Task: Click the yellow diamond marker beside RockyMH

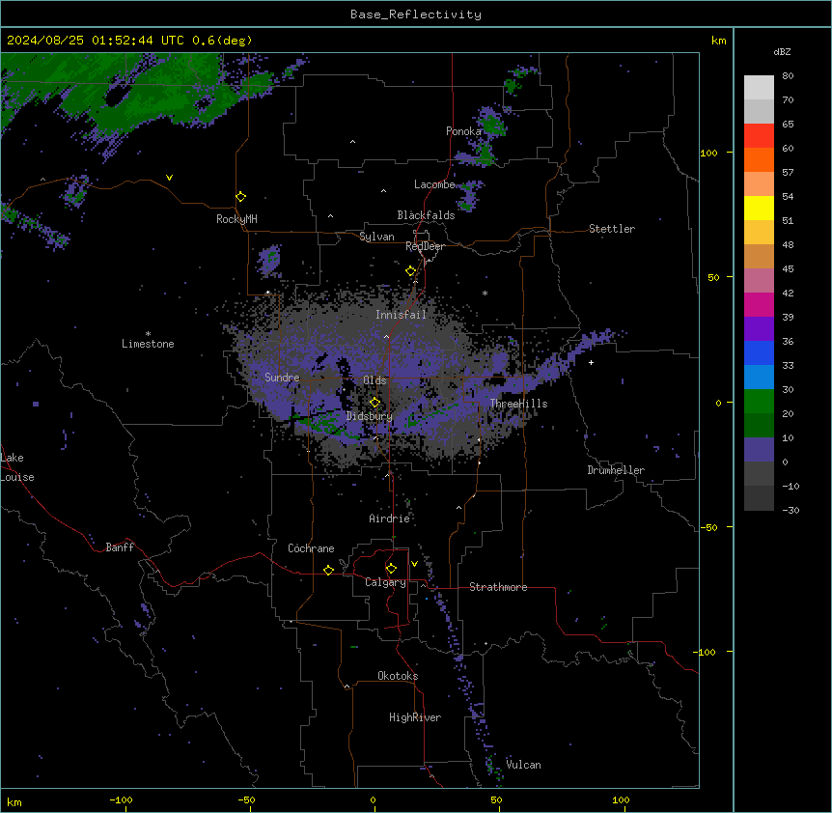Action: (241, 197)
